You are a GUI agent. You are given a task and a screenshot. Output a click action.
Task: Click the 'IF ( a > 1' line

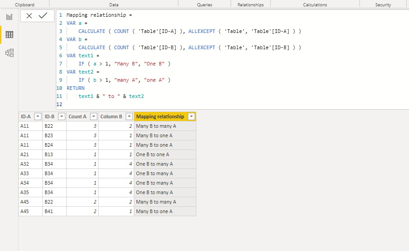[x=124, y=64]
